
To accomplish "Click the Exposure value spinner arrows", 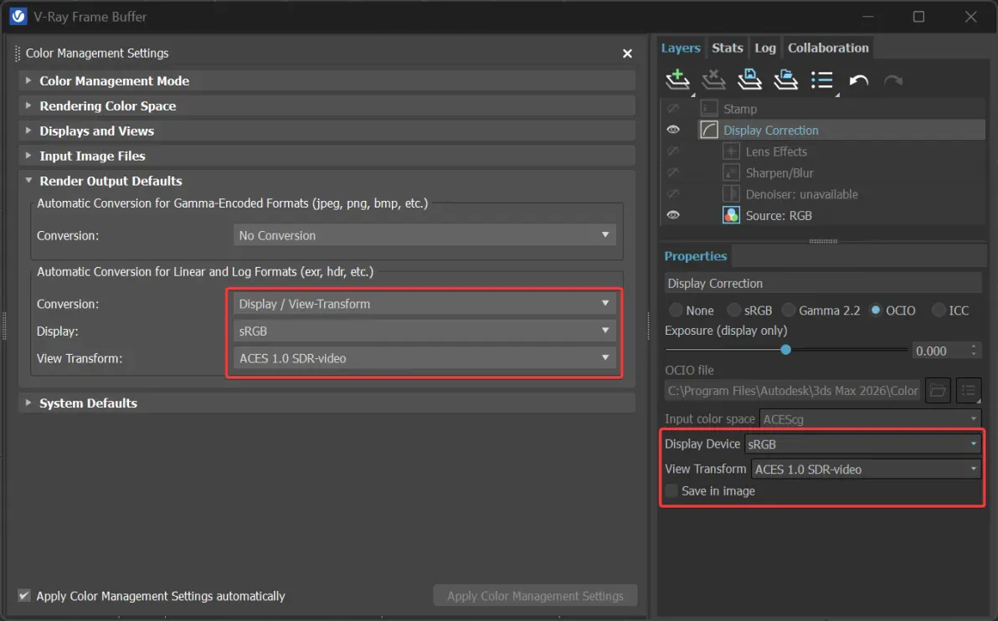I will pos(974,351).
